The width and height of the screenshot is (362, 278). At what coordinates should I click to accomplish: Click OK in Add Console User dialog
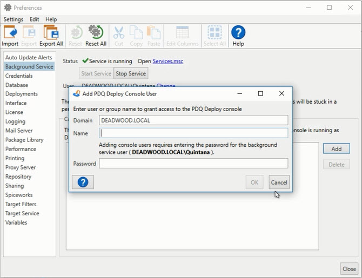pos(254,182)
